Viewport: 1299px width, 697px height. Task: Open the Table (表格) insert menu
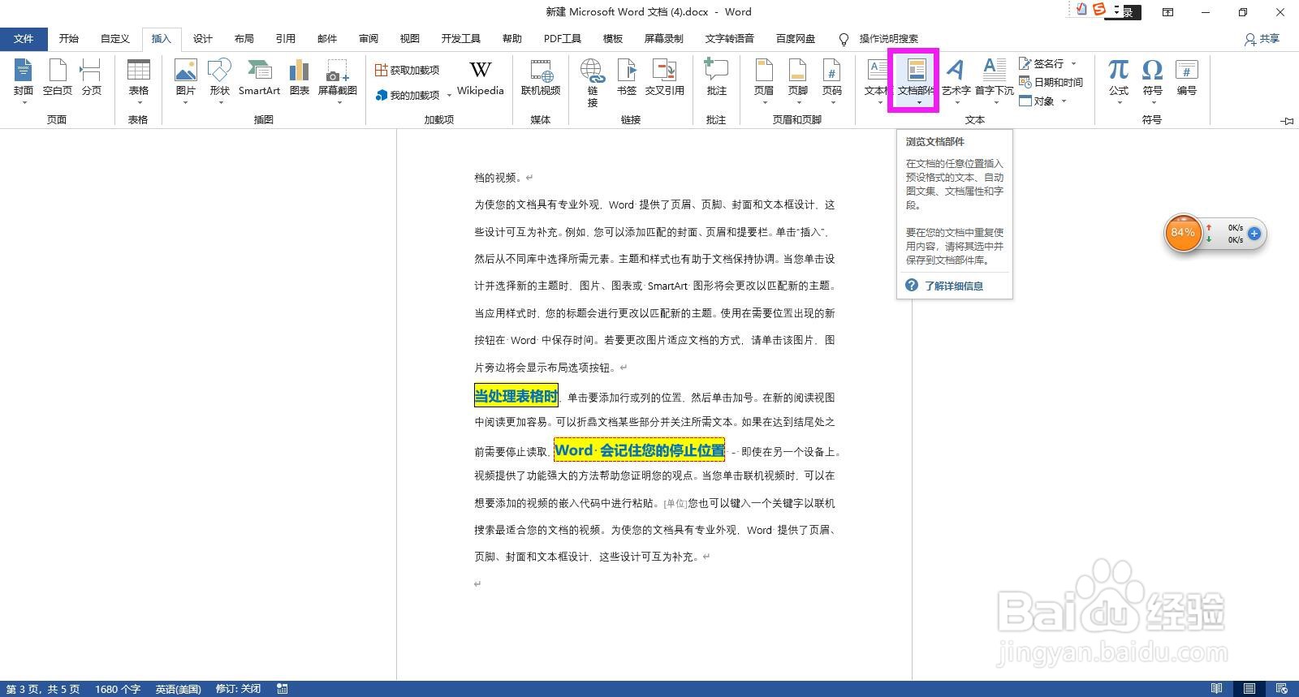click(x=139, y=80)
